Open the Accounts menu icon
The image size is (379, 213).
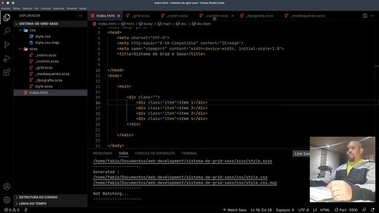[7, 186]
